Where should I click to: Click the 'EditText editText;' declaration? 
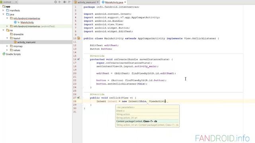104,45
